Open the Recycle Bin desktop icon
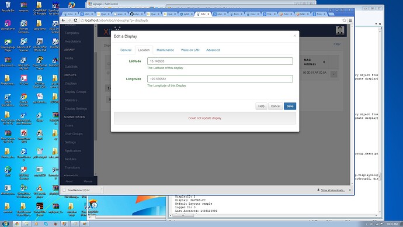The width and height of the screenshot is (403, 227). click(8, 6)
